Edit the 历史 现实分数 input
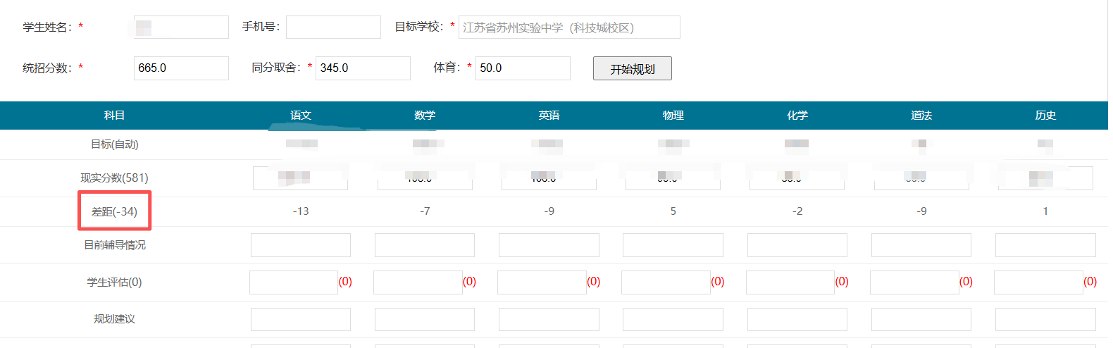The height and width of the screenshot is (348, 1113). pyautogui.click(x=1045, y=178)
